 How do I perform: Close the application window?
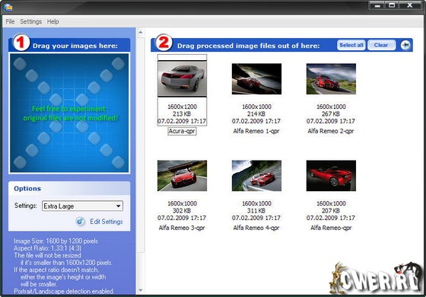[x=410, y=5]
